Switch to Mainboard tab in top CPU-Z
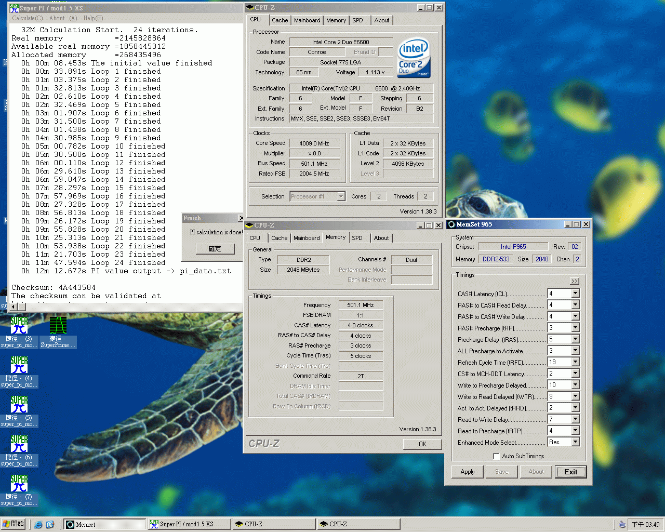 (307, 20)
